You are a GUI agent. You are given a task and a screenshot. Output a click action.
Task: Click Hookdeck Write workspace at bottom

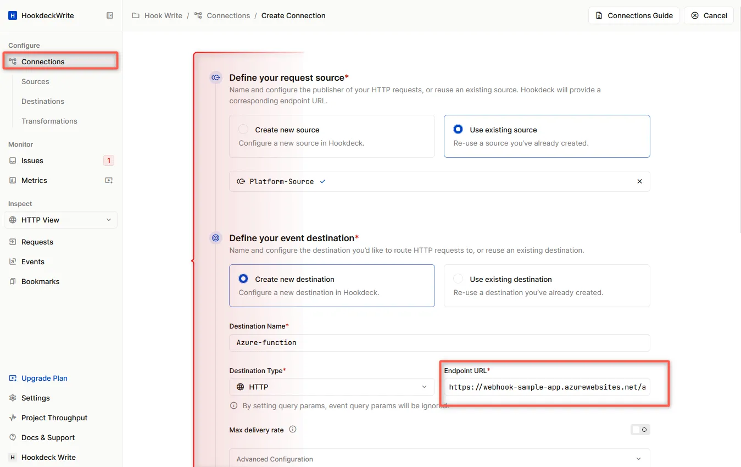point(48,457)
